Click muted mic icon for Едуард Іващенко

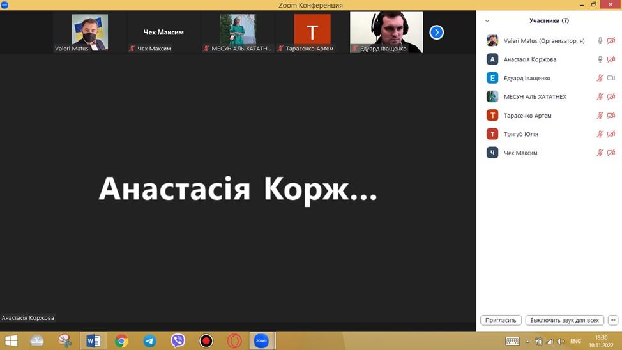[x=600, y=78]
